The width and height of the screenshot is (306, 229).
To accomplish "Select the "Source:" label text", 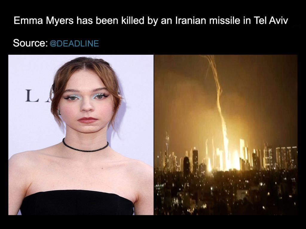I will 30,43.
